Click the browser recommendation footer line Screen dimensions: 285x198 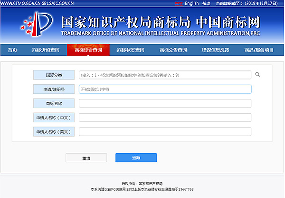[142, 189]
